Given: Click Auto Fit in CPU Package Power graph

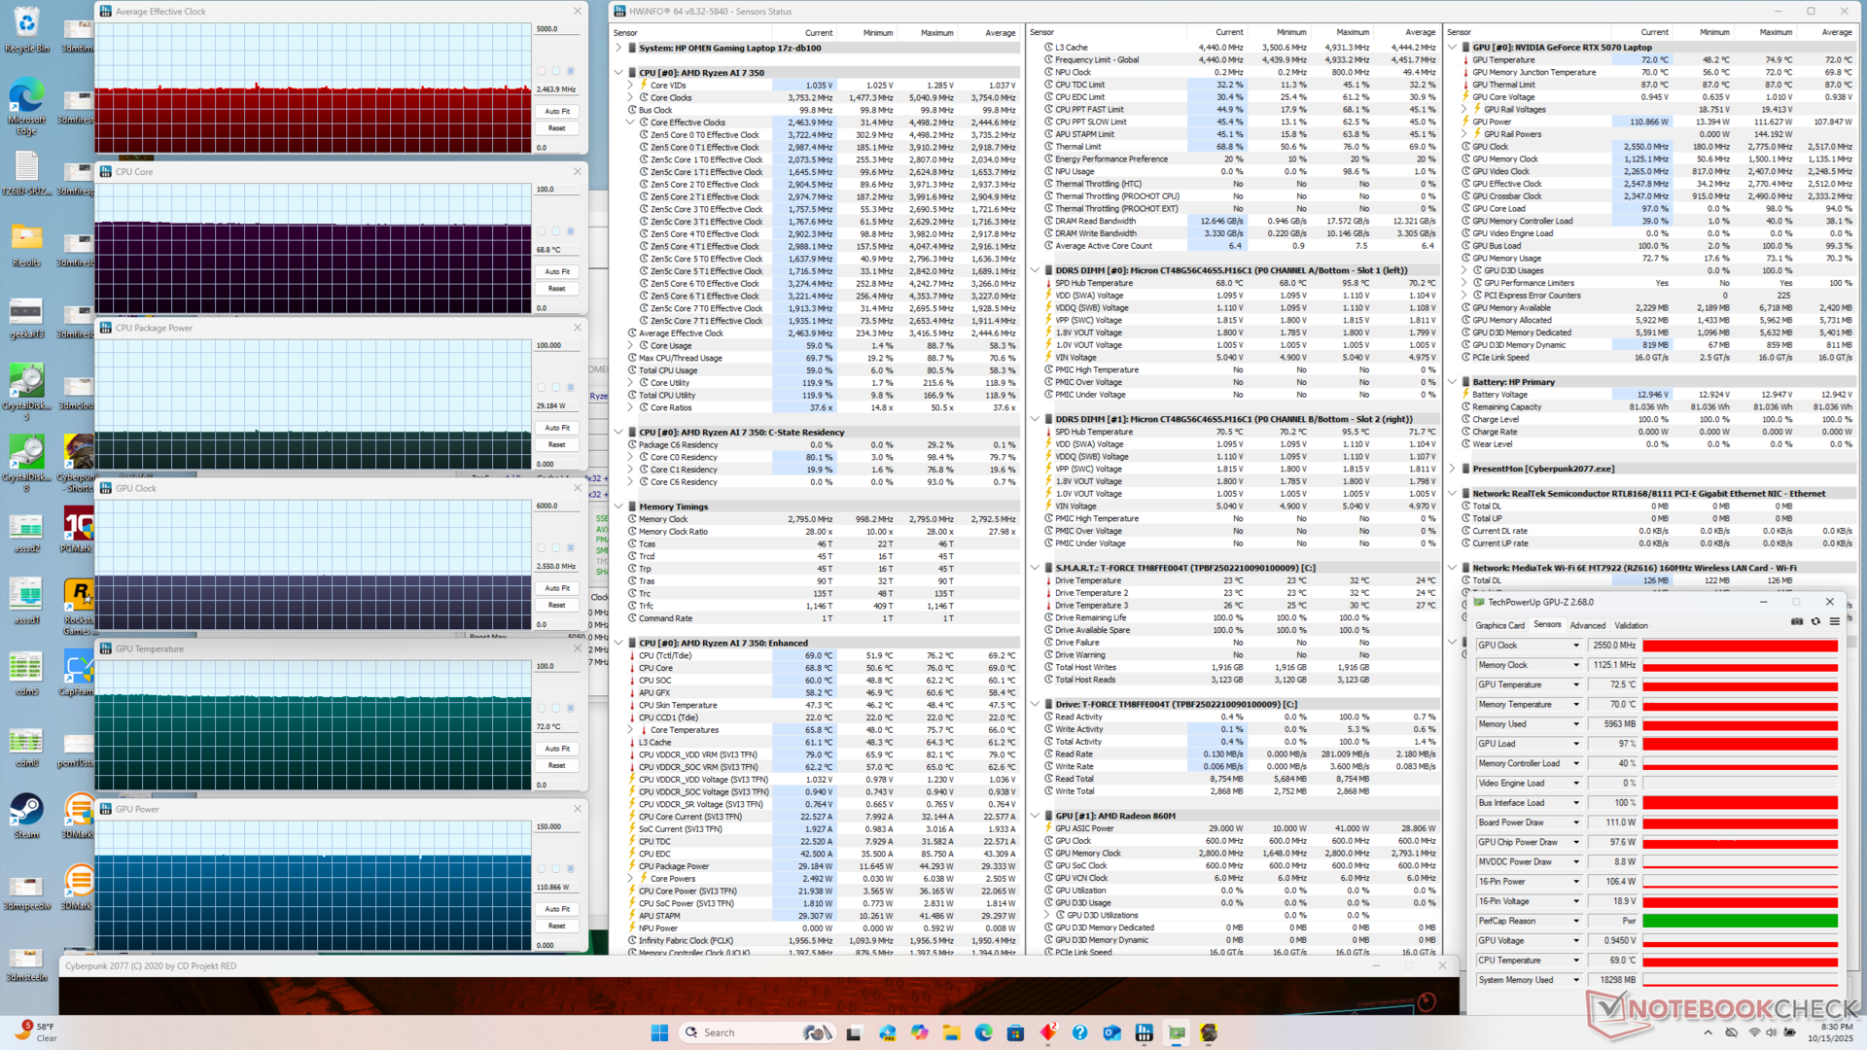Looking at the screenshot, I should pos(557,428).
